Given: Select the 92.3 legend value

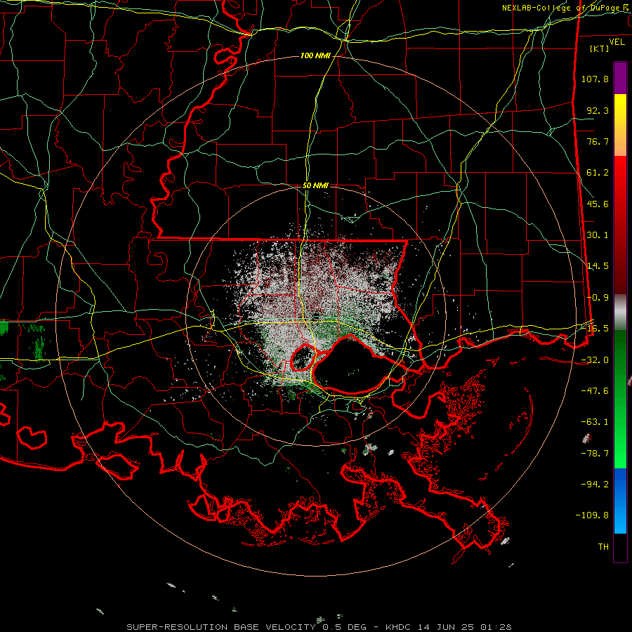Looking at the screenshot, I should [x=598, y=110].
